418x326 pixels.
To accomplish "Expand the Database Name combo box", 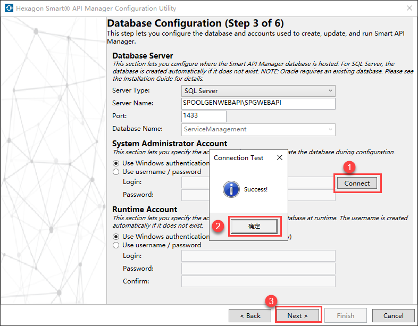I will [x=330, y=129].
